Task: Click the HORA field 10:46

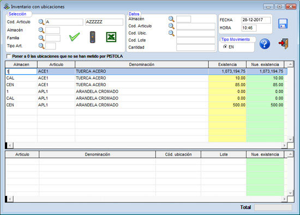Action: [x=249, y=28]
